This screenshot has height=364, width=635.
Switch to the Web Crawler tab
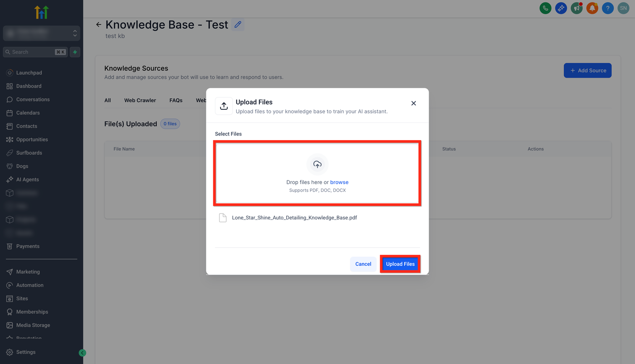tap(140, 100)
